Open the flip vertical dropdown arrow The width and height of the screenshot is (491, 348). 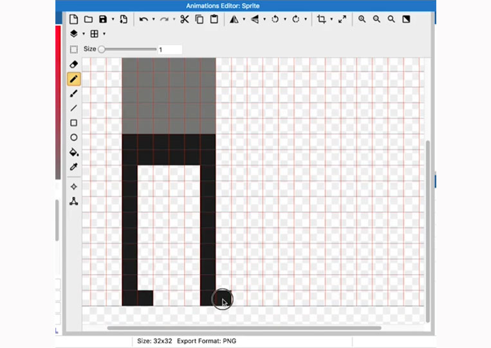[x=264, y=19]
